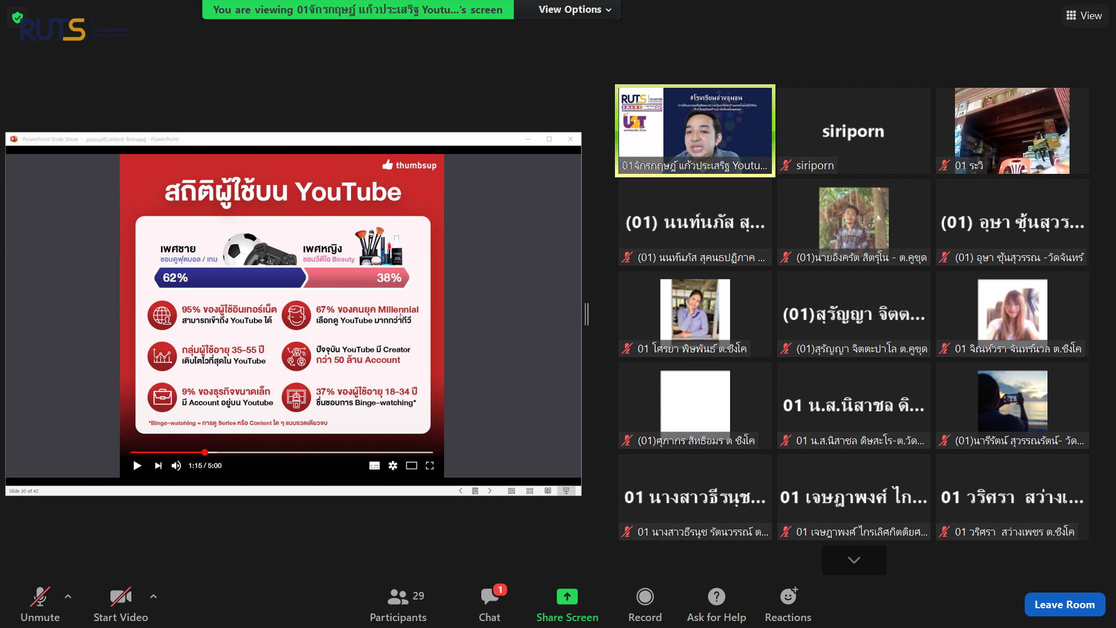Select the presenter's video tile
The height and width of the screenshot is (628, 1116).
click(x=695, y=131)
